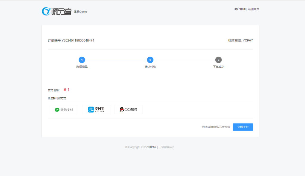Viewport: 305px width, 176px height.
Task: Choose the Alipay payment method
Action: pyautogui.click(x=96, y=110)
